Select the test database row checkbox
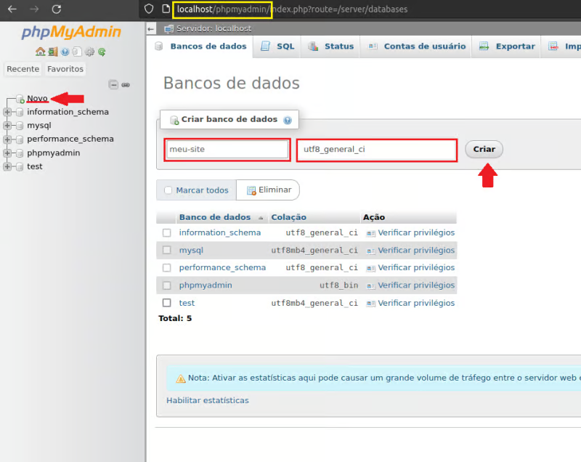Screen dimensions: 581x462 click(x=167, y=303)
